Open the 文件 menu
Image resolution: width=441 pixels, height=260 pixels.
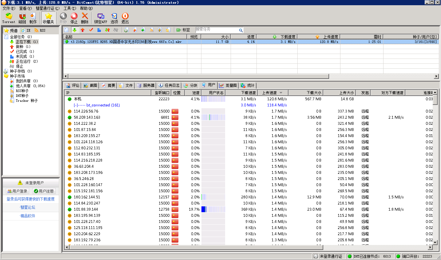click(9, 8)
